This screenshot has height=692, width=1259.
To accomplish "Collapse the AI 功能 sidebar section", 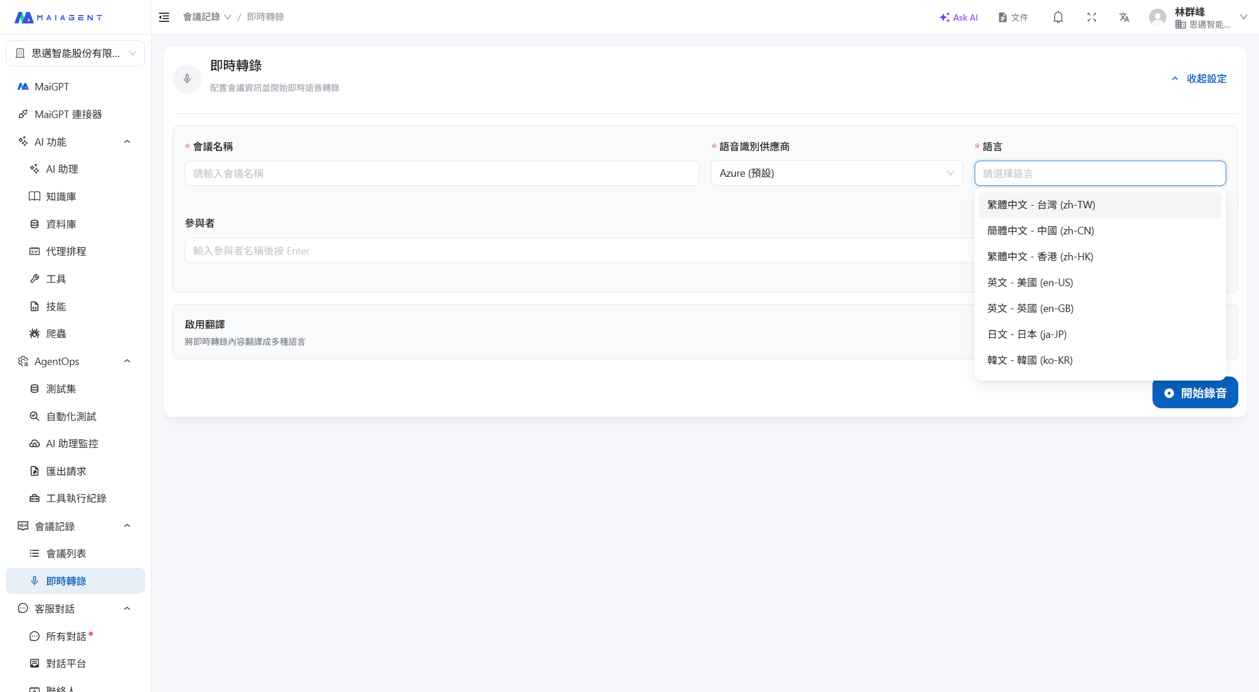I will [127, 142].
